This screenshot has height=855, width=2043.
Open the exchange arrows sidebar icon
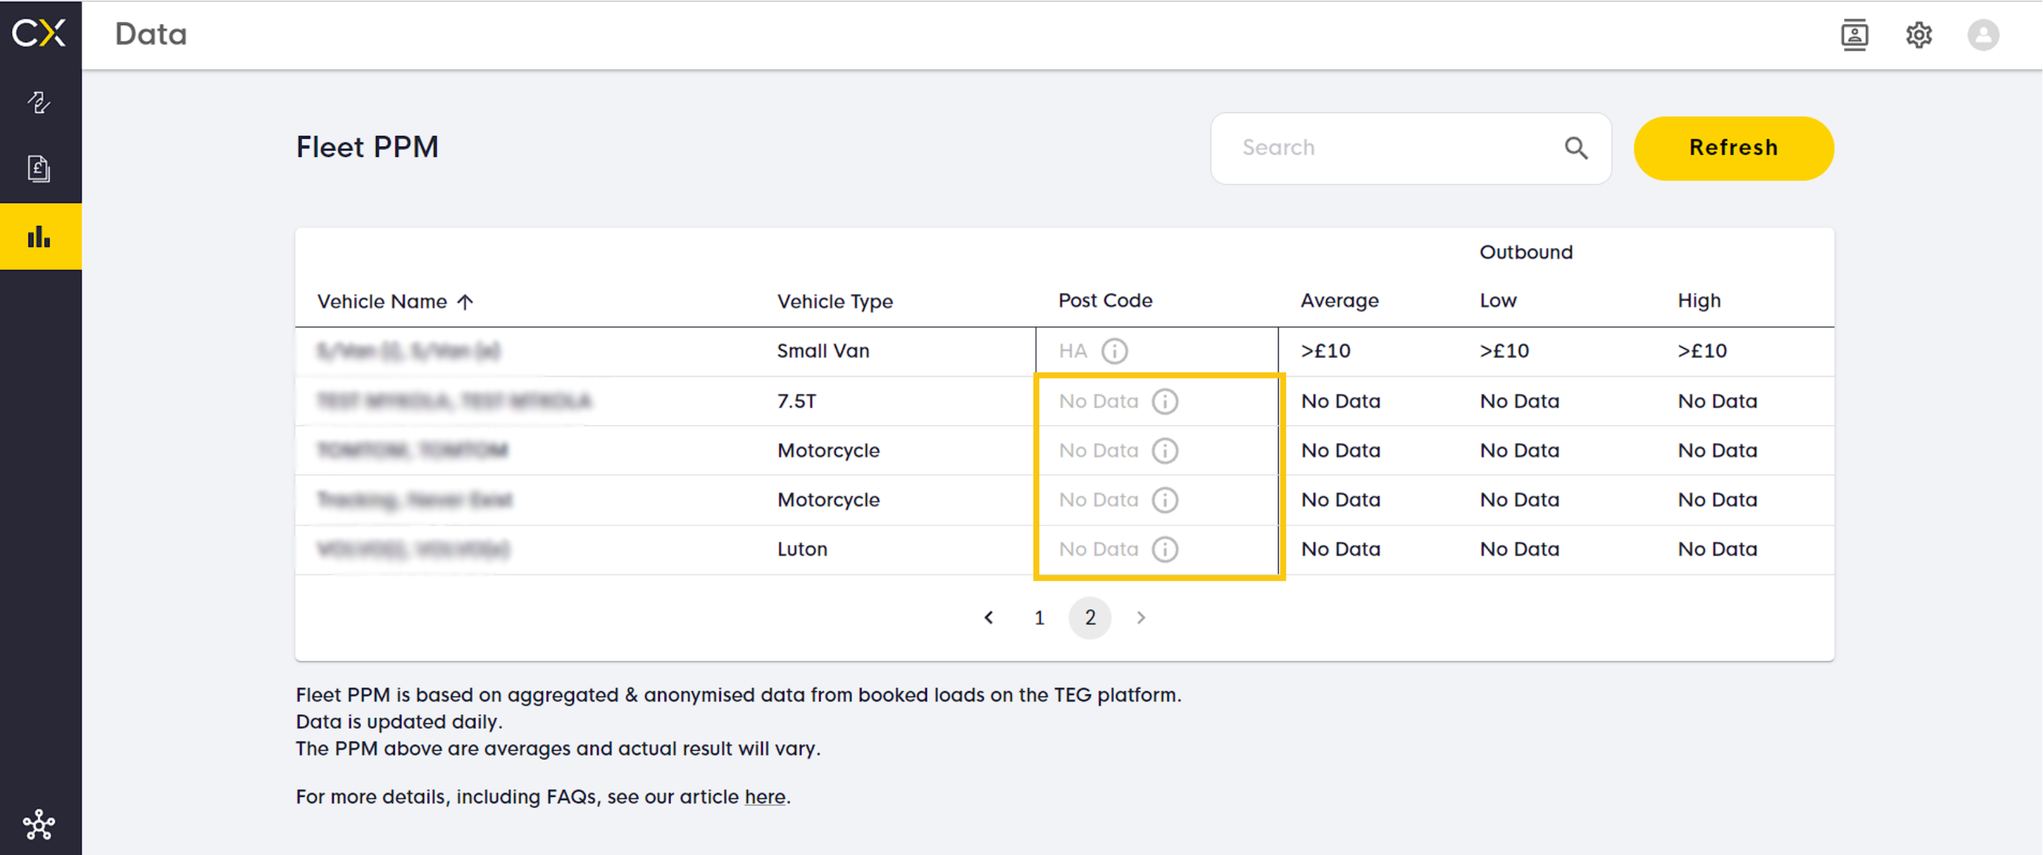tap(39, 102)
